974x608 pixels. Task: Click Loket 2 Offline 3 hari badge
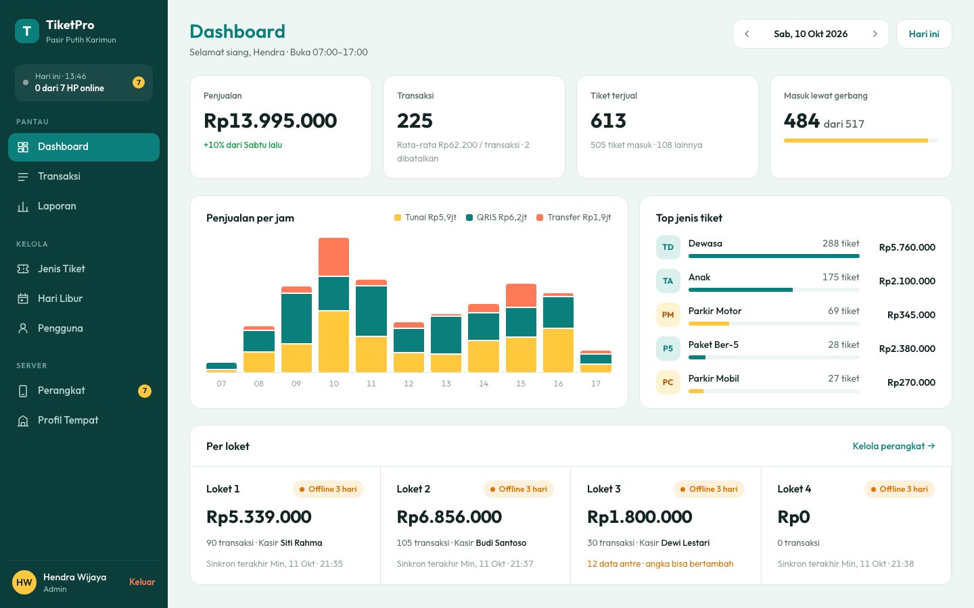pos(519,489)
